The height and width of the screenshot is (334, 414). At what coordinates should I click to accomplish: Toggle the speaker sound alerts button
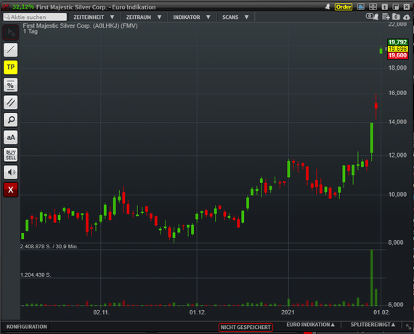point(11,172)
